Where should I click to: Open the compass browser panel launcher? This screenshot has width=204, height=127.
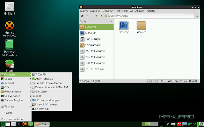pyautogui.click(x=31, y=124)
